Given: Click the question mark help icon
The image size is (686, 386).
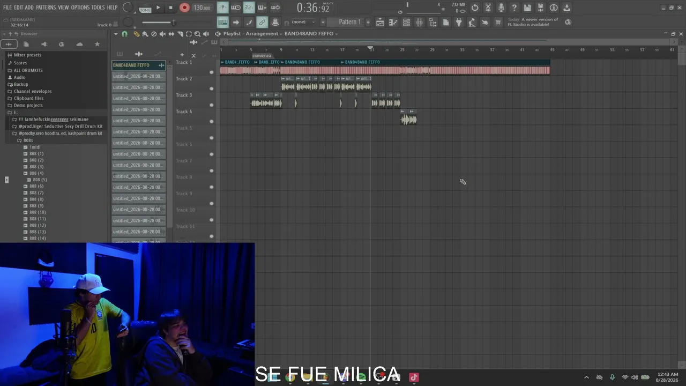Looking at the screenshot, I should pos(514,8).
